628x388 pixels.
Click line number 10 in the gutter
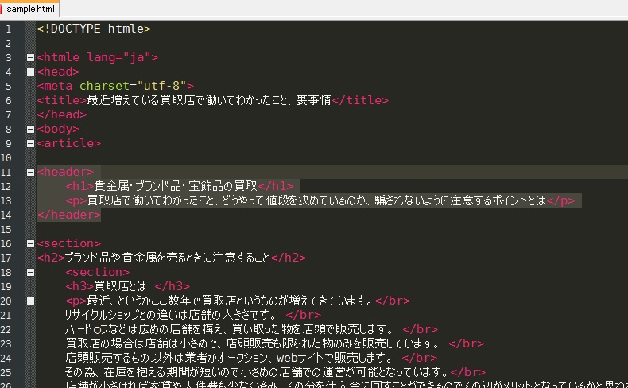tap(6, 157)
